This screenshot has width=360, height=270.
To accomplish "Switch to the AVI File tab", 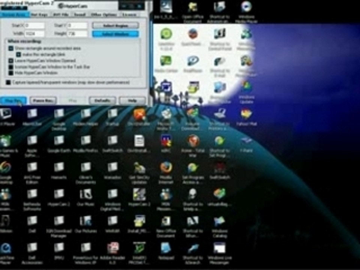I will [61, 15].
